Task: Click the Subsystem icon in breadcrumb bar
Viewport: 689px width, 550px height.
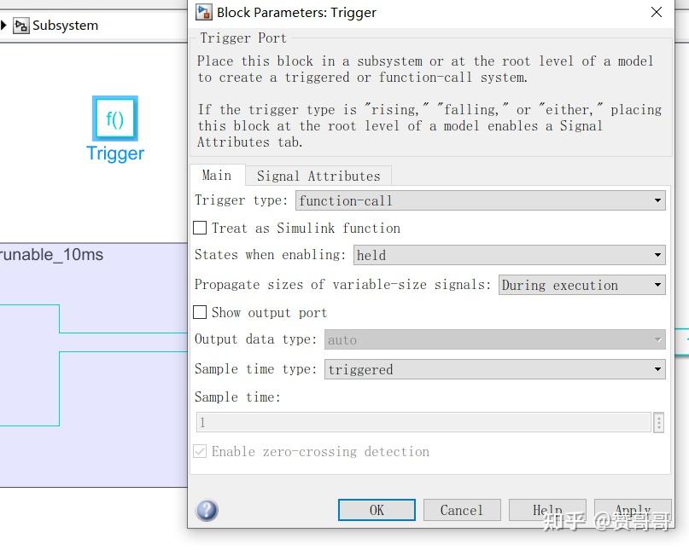Action: 20,26
